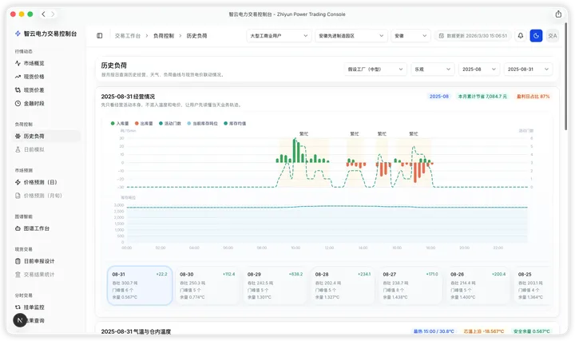
Task: Select the 08-30 day card
Action: [207, 286]
